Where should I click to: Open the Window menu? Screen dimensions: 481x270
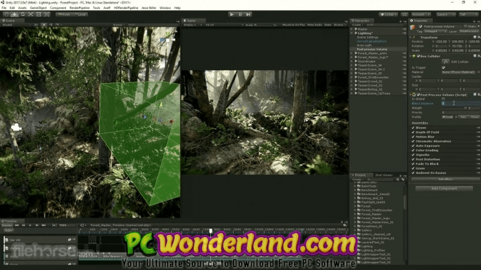pos(165,8)
